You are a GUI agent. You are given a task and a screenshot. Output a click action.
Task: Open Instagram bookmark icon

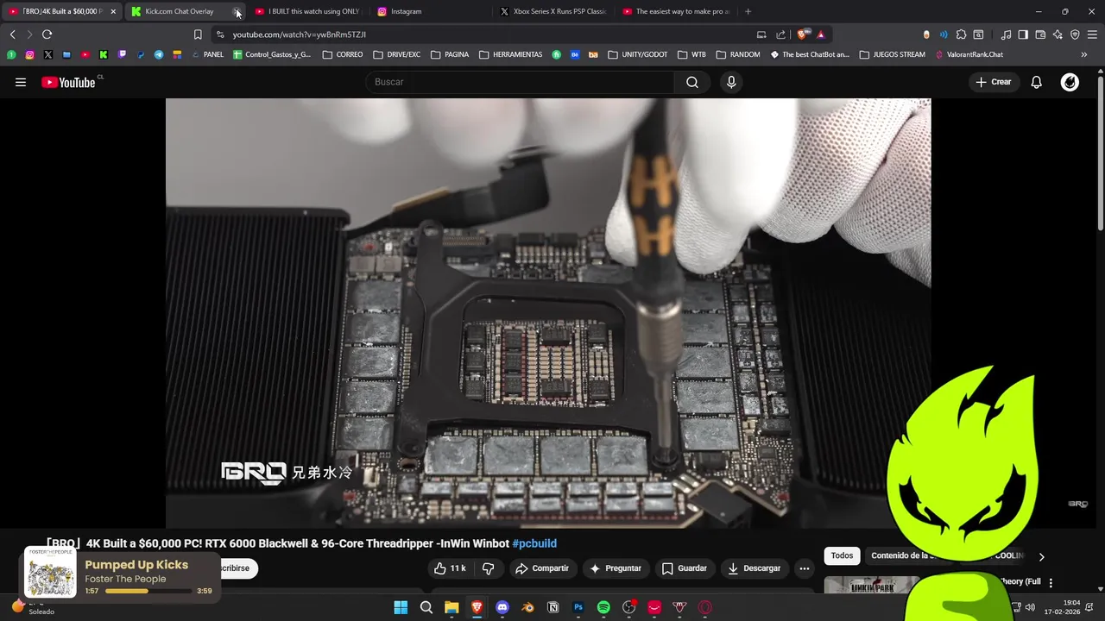(29, 54)
